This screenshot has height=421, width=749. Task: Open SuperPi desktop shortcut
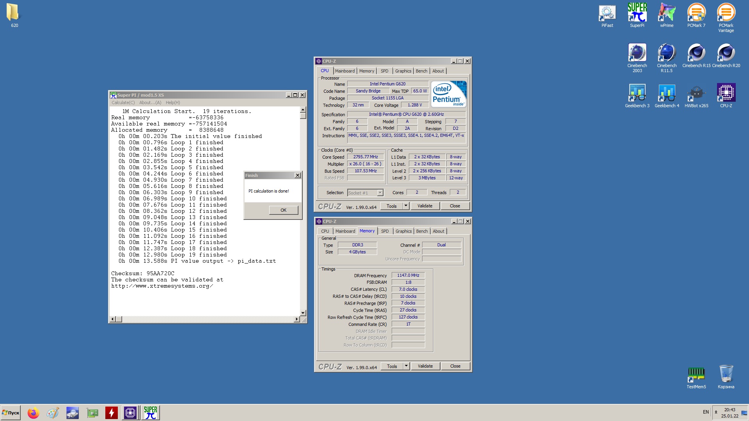click(x=637, y=15)
